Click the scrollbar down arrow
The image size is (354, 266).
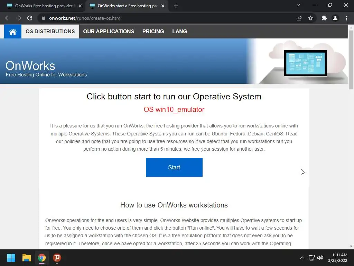coord(351,246)
